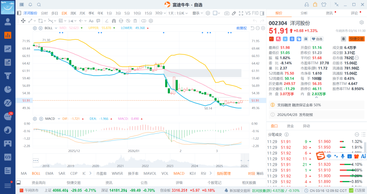Open the 资讯 news tab in right panel
Image resolution: width=367 pixels, height=194 pixels.
point(329,13)
